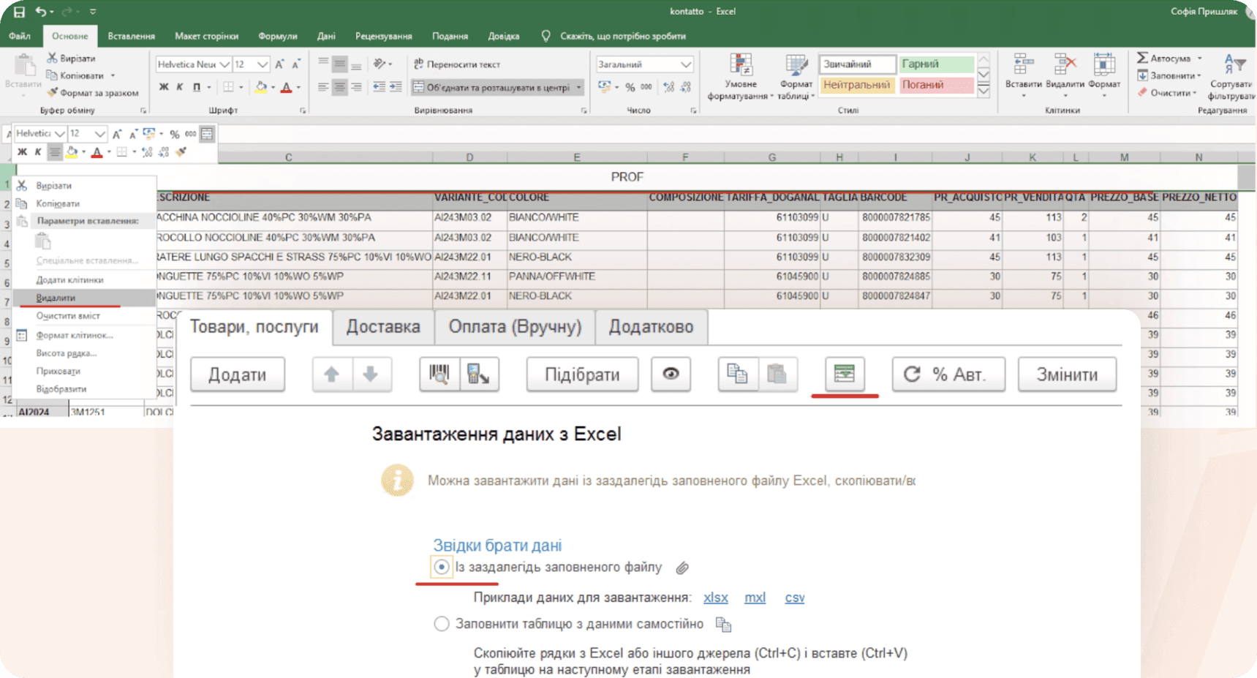Open the mini toolbar font name dropdown

tap(60, 134)
